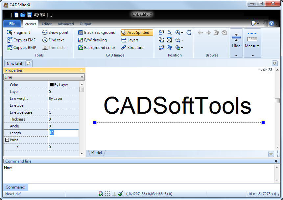The image size is (283, 200).
Task: Click the Measure ruler button
Action: [252, 40]
